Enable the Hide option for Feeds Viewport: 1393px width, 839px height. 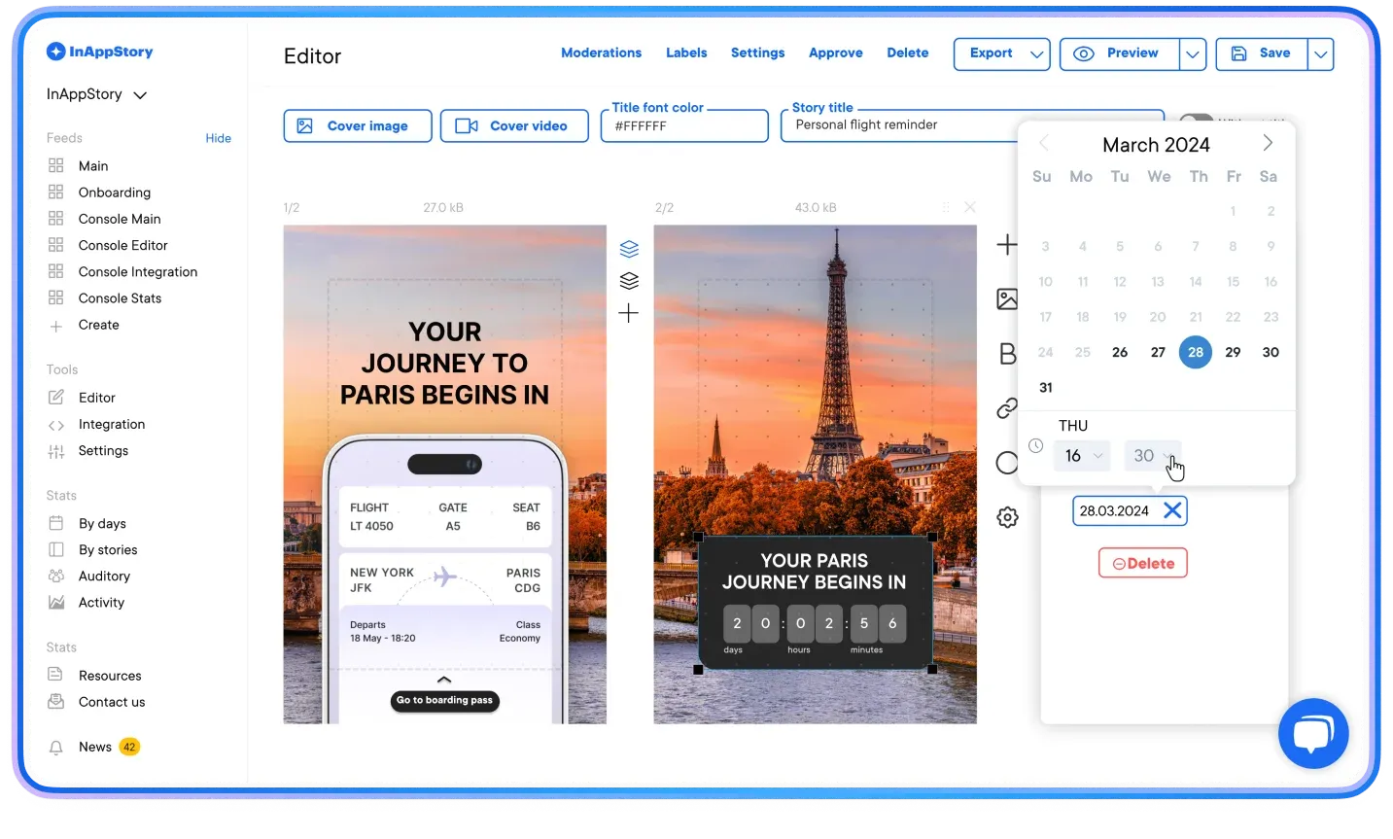click(x=218, y=138)
